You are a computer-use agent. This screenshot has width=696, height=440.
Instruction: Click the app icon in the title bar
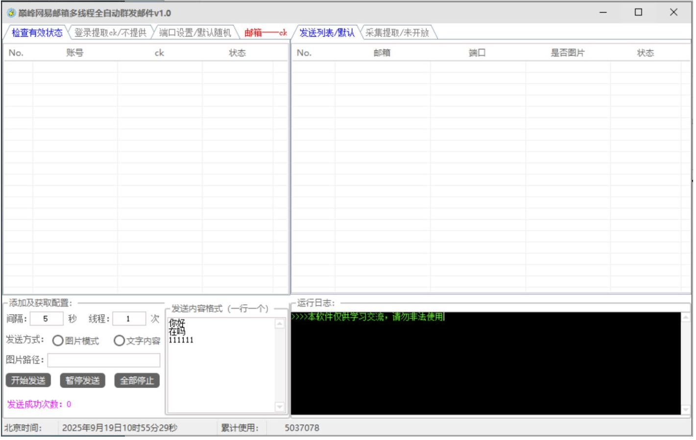[11, 13]
